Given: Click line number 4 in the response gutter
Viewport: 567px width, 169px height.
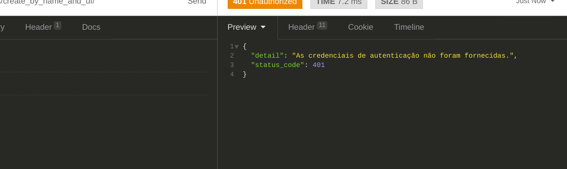Looking at the screenshot, I should (x=232, y=74).
